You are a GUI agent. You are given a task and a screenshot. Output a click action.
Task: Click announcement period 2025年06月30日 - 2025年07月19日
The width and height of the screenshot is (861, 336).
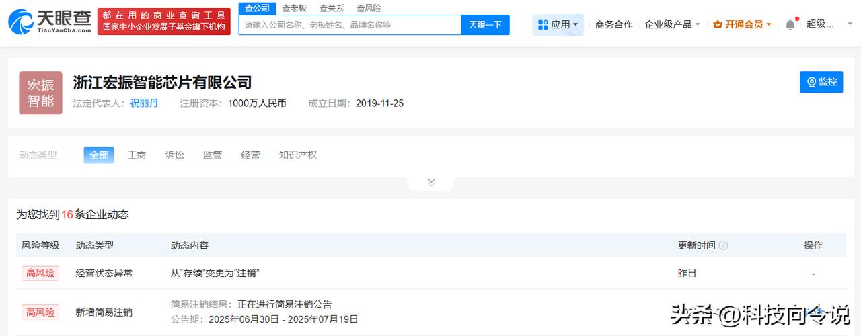pyautogui.click(x=283, y=319)
